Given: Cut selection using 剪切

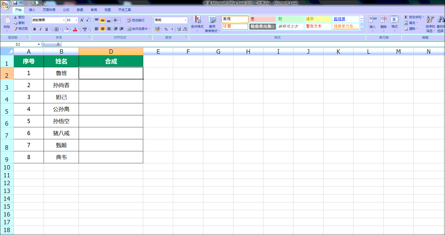Looking at the screenshot, I should pos(19,17).
